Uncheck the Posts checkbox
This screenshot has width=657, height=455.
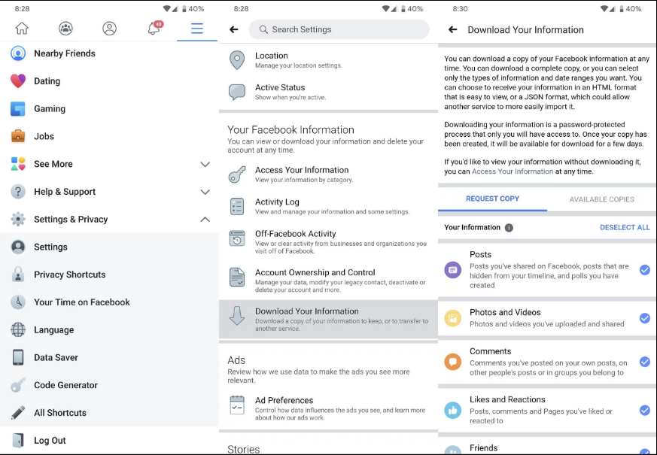point(644,270)
